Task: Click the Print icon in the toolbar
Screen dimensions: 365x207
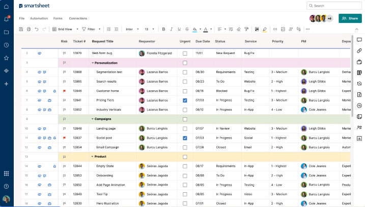Action: [29, 29]
